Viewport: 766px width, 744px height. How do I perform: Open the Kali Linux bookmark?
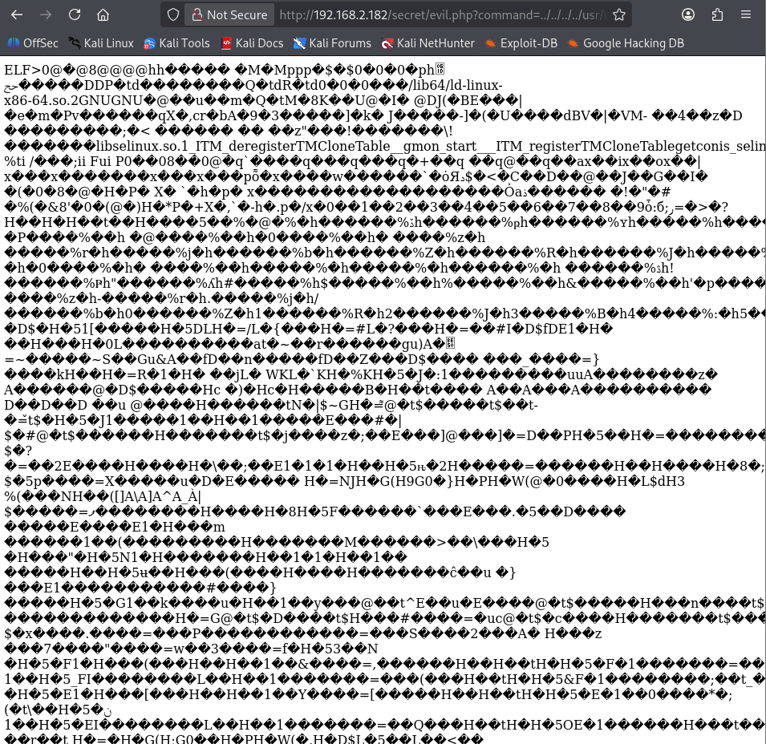click(x=101, y=43)
